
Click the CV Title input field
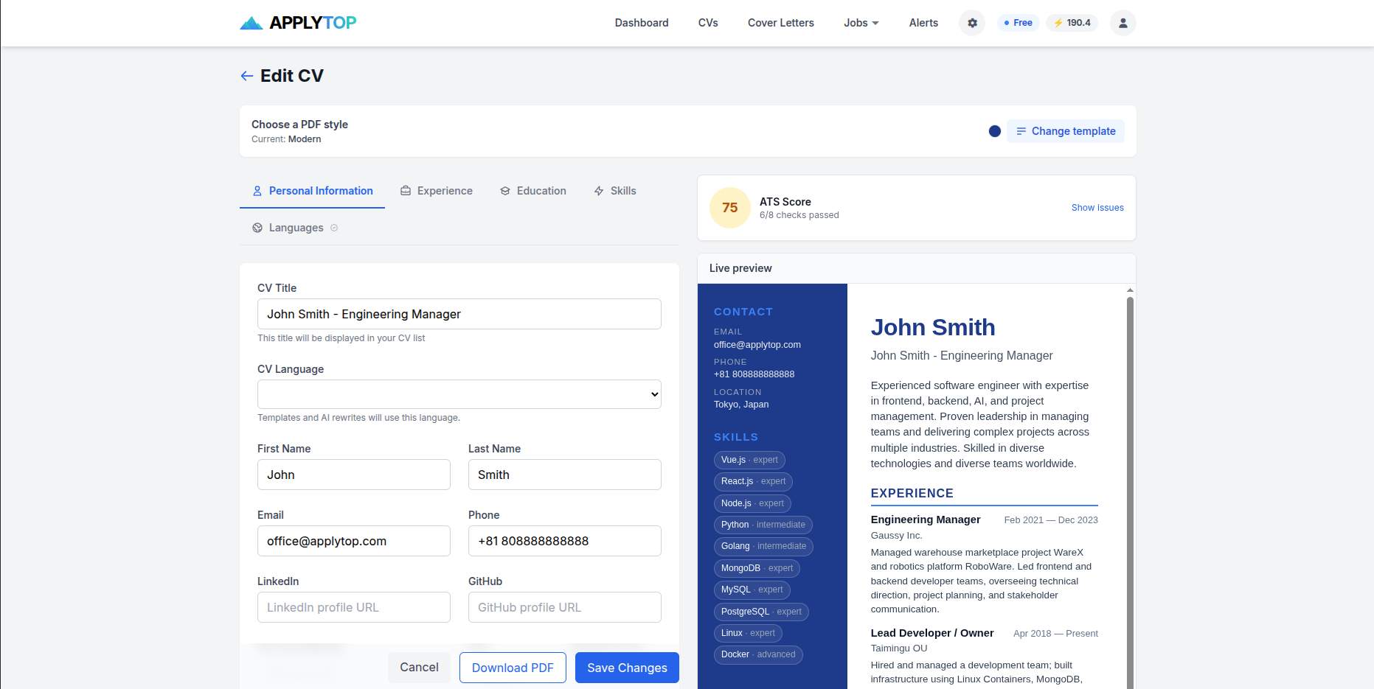tap(459, 314)
